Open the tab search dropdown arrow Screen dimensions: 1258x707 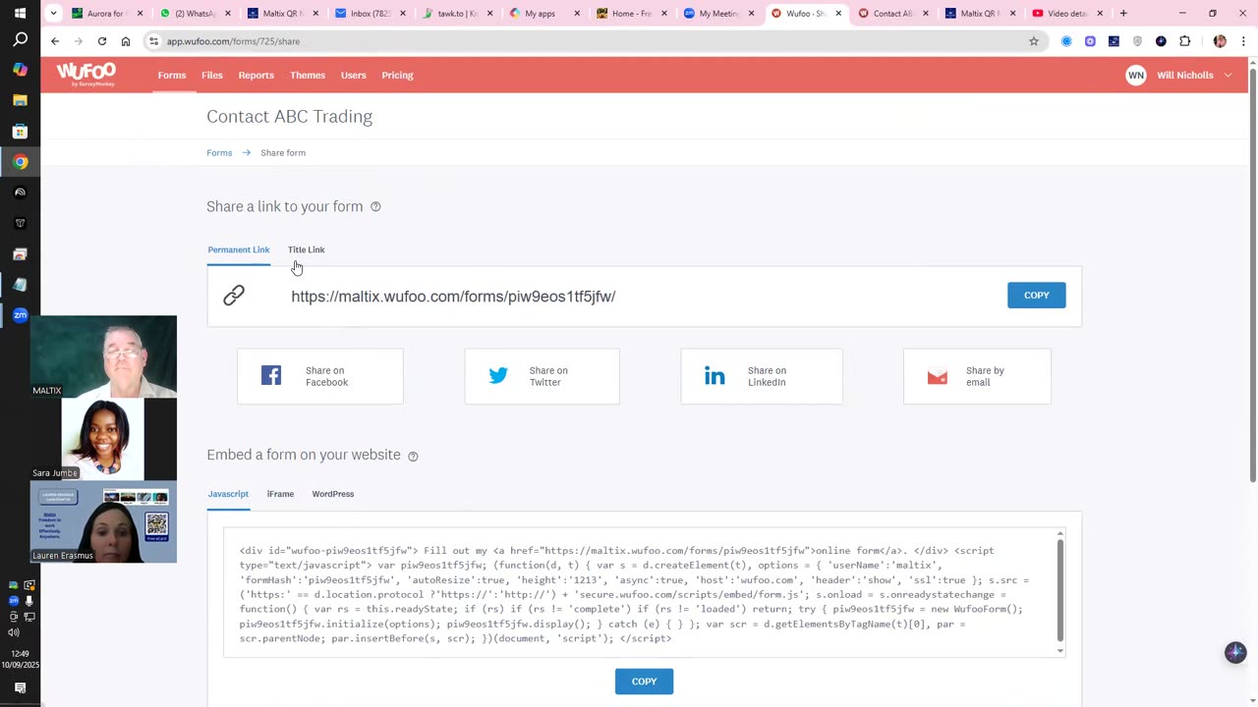pos(53,14)
